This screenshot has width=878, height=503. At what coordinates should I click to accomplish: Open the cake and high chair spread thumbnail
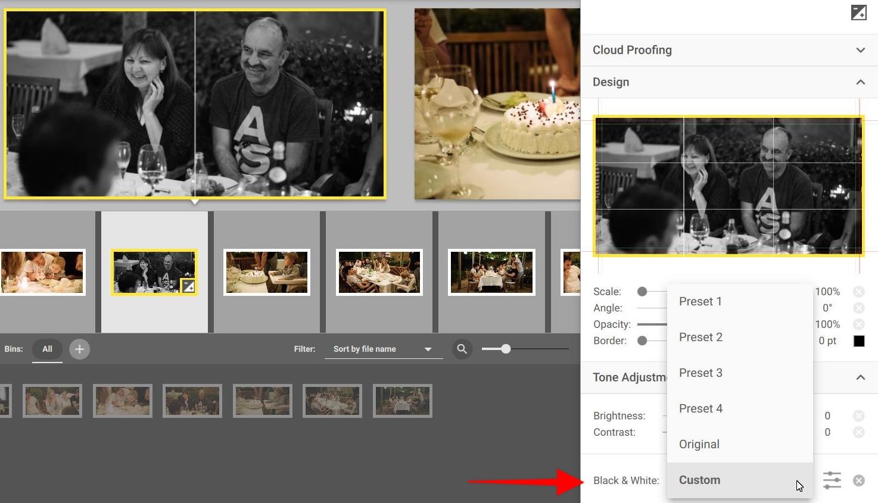[x=267, y=272]
